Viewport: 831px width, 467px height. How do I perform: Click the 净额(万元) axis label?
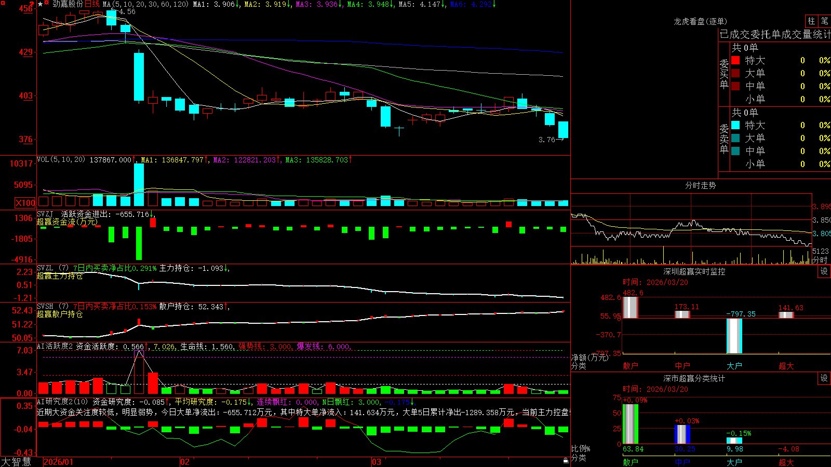[590, 358]
